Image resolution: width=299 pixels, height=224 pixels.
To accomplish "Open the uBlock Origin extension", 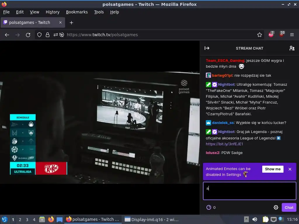I will 282,34.
